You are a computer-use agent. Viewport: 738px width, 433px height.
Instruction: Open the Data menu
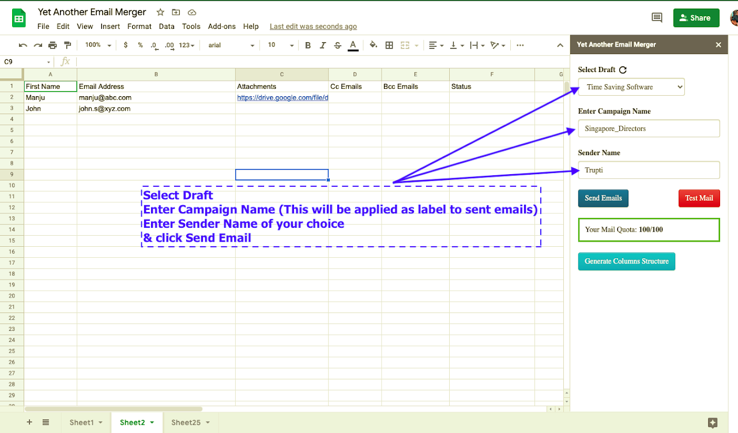coord(167,26)
